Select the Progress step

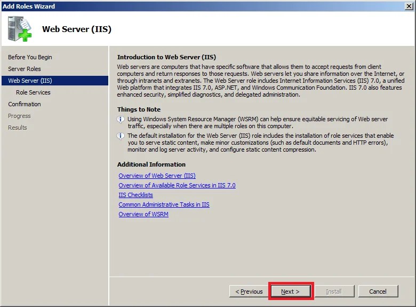(x=19, y=116)
